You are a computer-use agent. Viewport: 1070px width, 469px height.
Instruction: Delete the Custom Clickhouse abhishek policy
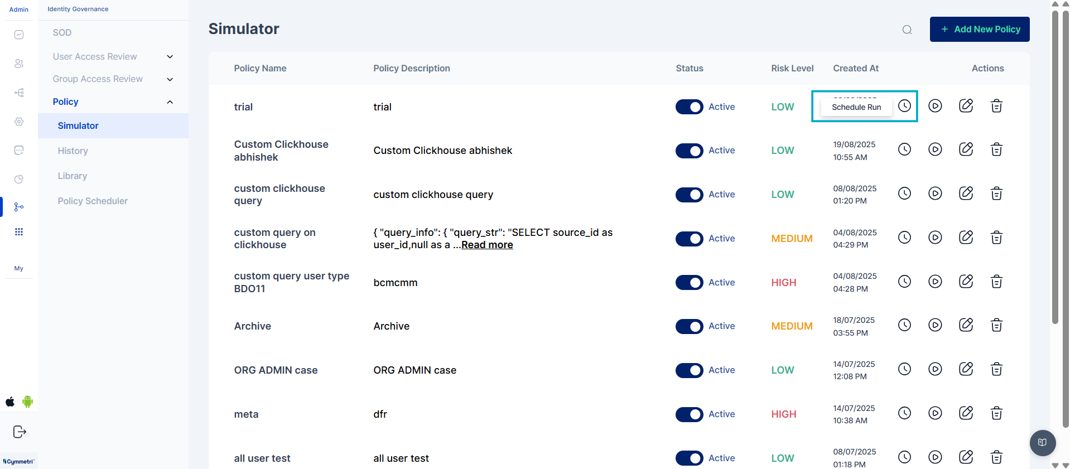pos(996,149)
